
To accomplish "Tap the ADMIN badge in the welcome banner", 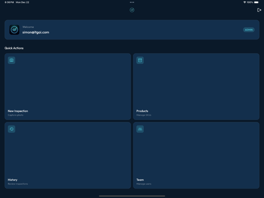I will [x=249, y=30].
